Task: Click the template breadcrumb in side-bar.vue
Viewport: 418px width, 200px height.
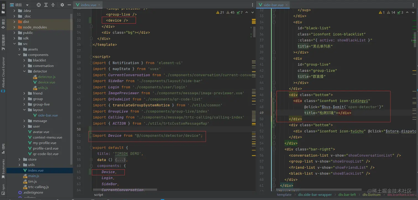Action: click(x=284, y=195)
